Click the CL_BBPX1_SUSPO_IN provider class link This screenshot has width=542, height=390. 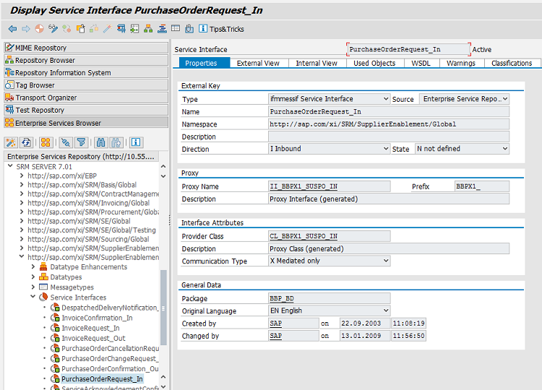(x=304, y=236)
